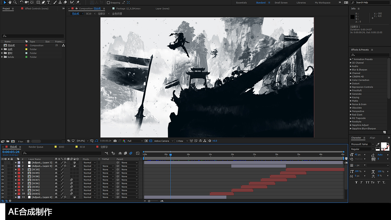This screenshot has height=220, width=391.
Task: Apply Faux Bold text style
Action: click(x=356, y=182)
